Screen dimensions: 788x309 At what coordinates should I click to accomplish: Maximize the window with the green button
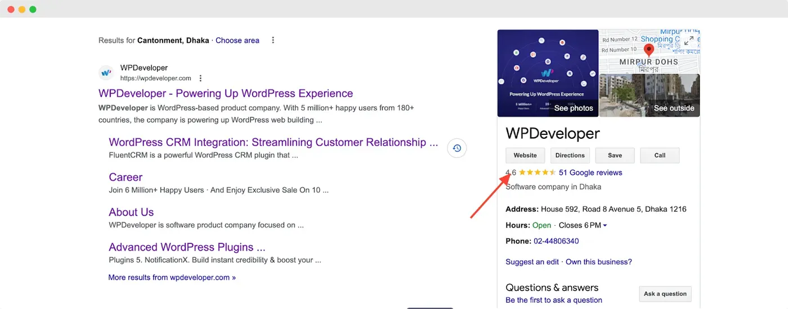pyautogui.click(x=33, y=10)
